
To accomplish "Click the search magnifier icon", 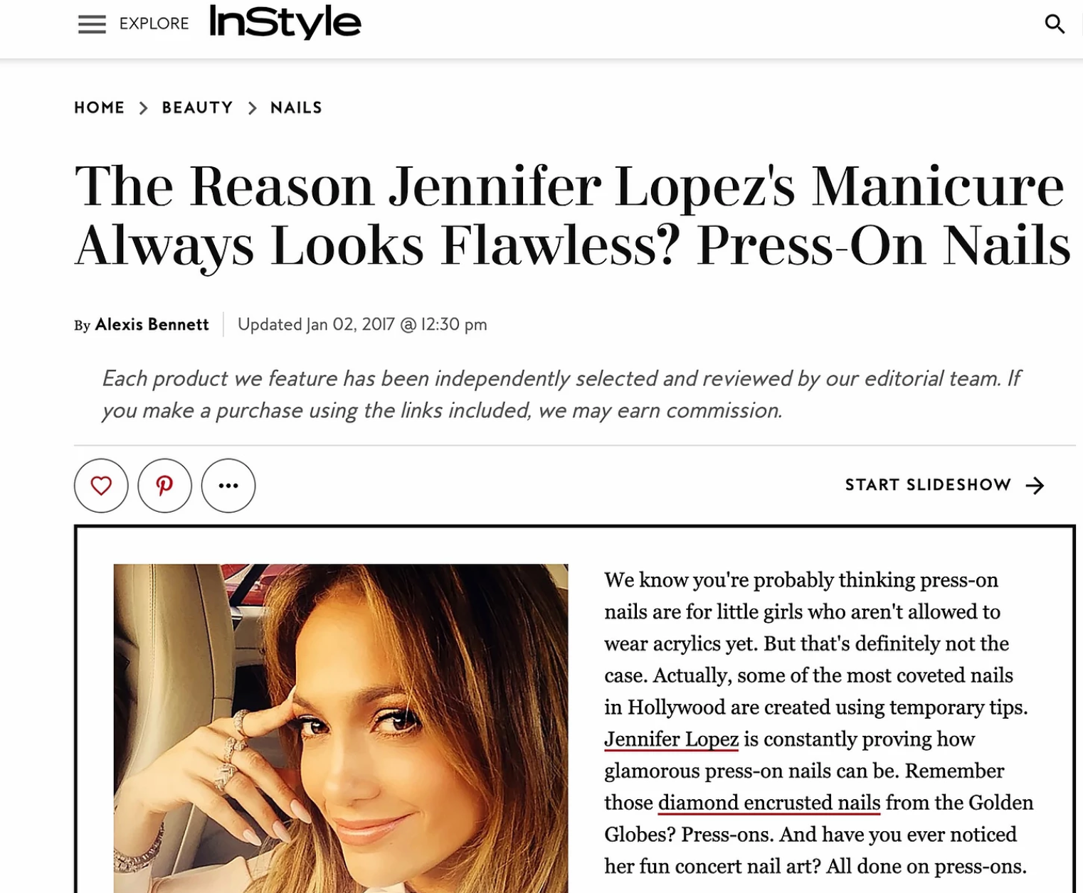I will point(1055,24).
